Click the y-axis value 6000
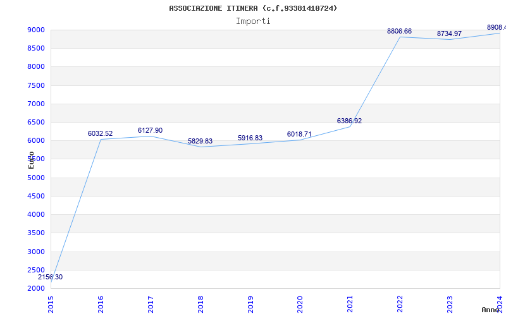 coord(37,140)
